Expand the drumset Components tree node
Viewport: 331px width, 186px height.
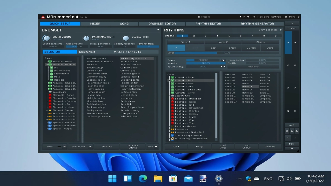point(47,92)
